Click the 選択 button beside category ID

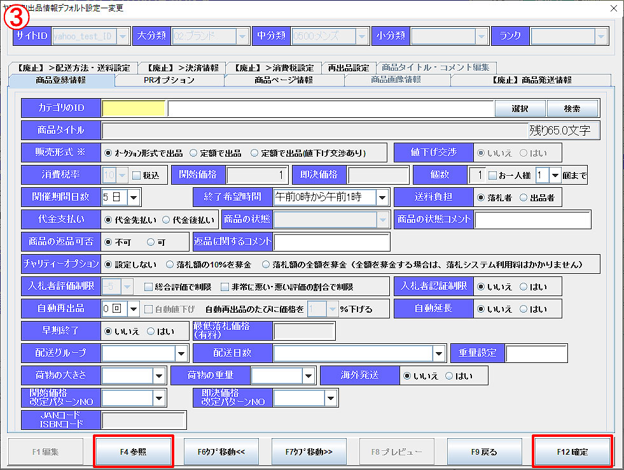pos(520,109)
